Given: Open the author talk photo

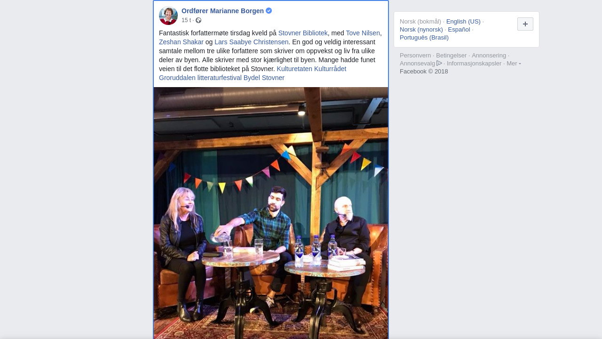Looking at the screenshot, I should coord(271,213).
